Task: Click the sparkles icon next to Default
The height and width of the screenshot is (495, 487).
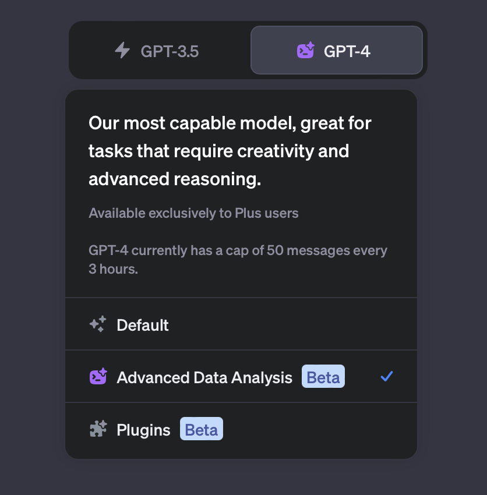Action: point(98,324)
